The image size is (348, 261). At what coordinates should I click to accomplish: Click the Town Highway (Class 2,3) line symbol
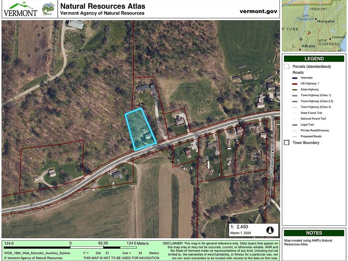click(x=295, y=101)
